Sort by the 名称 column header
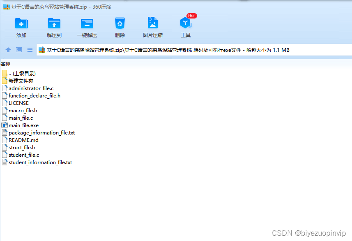352x241 pixels. coord(5,64)
